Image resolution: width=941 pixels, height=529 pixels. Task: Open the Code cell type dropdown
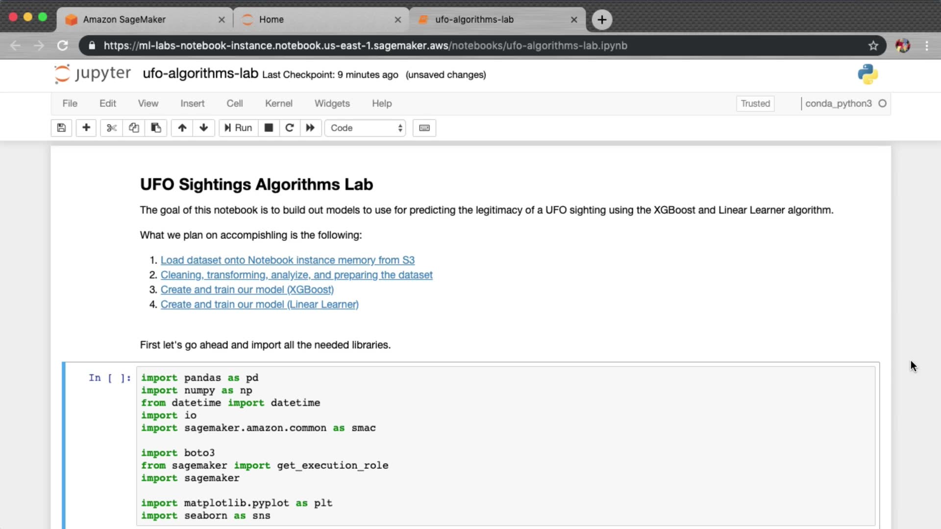pyautogui.click(x=366, y=128)
